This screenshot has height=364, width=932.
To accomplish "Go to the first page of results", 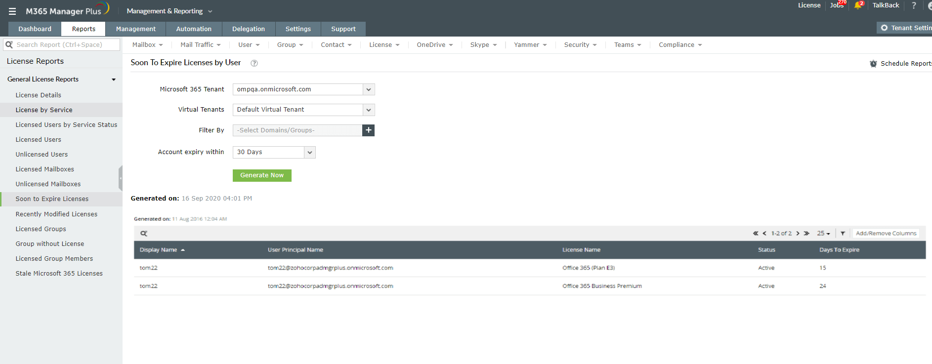I will coord(756,234).
